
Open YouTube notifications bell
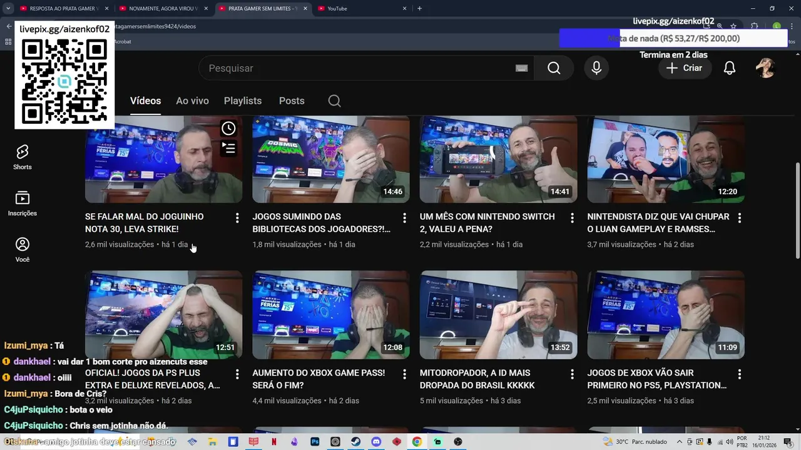click(x=730, y=68)
